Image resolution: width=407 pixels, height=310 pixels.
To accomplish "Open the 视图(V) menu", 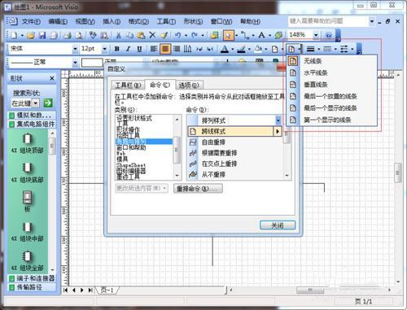I will point(85,21).
